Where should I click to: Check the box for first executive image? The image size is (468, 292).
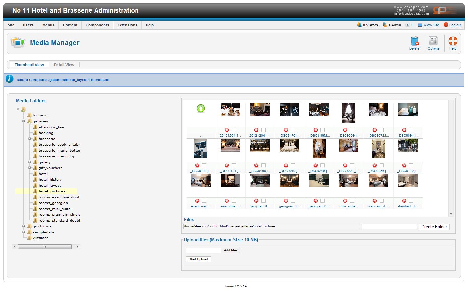[x=204, y=201]
